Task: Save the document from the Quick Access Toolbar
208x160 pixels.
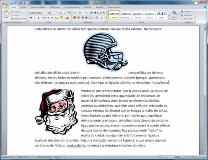Action: pos(12,3)
